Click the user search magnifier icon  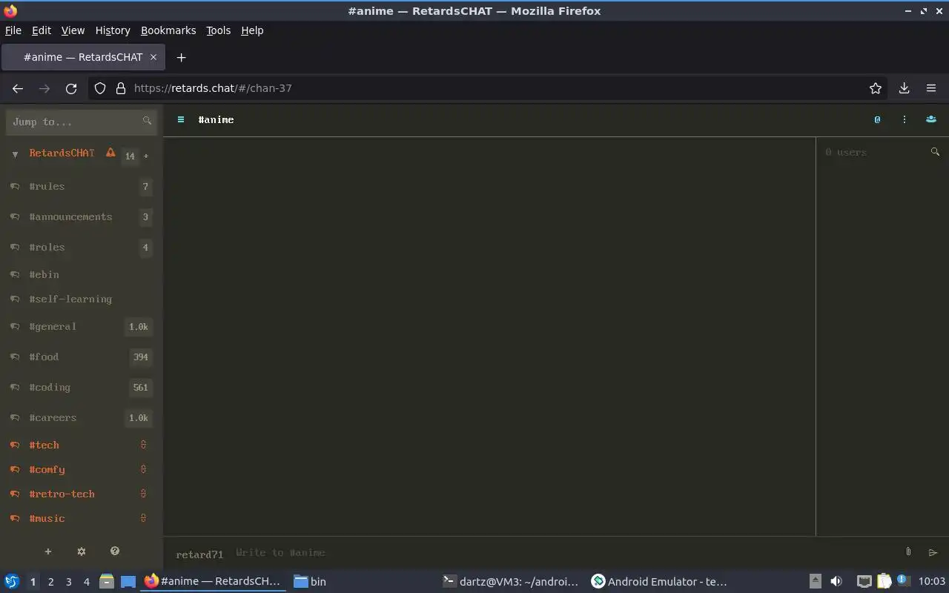click(935, 152)
